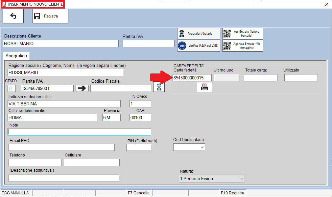Click into the Codice Fiscale field
Image resolution: width=332 pixels, height=197 pixels.
[121, 88]
